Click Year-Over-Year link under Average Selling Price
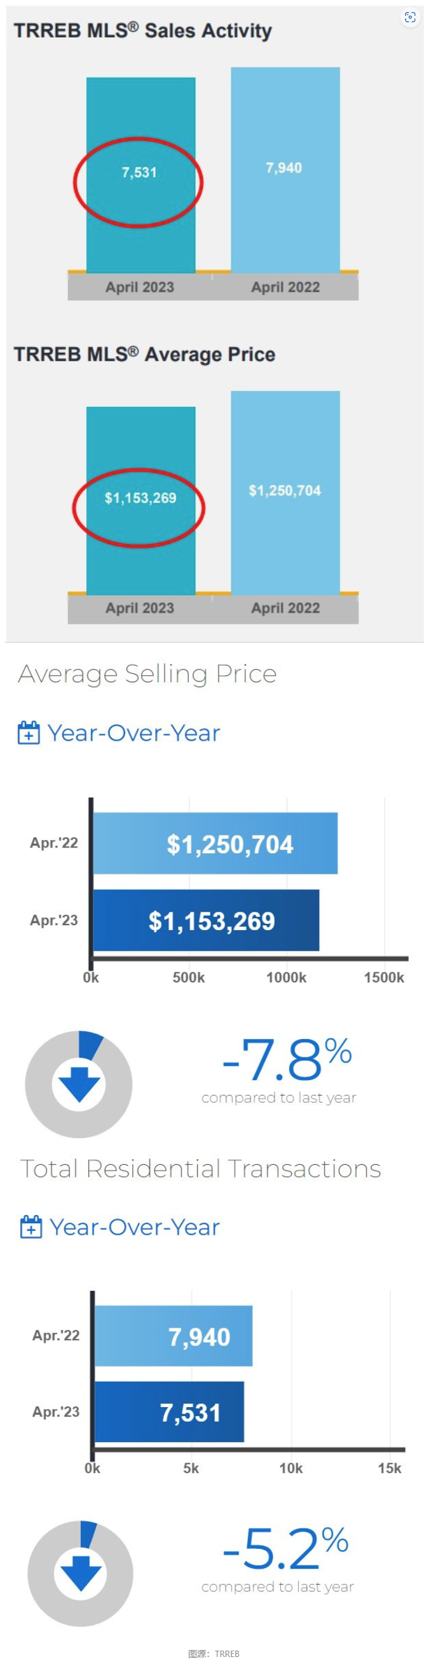The width and height of the screenshot is (429, 1664). click(x=133, y=733)
